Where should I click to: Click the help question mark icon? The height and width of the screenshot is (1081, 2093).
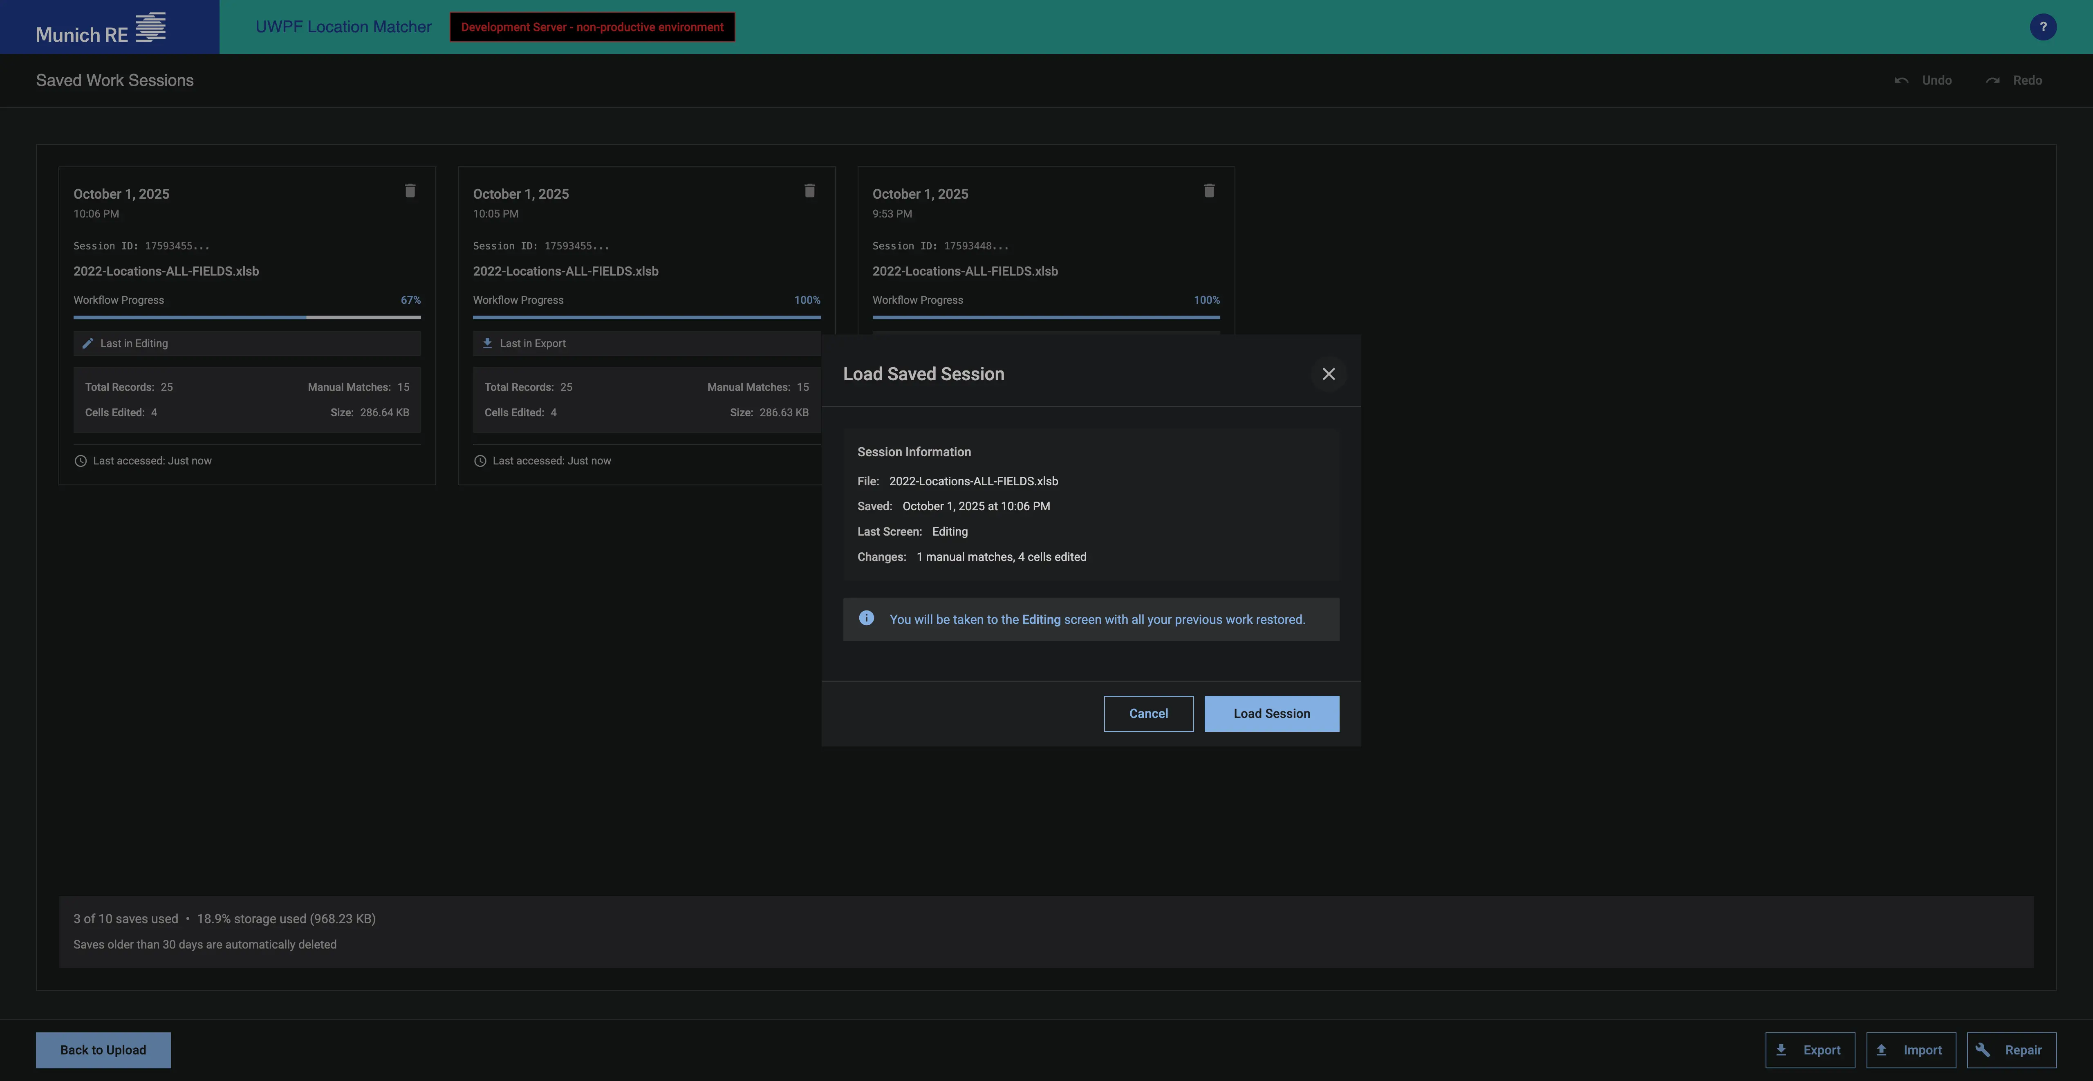click(x=2043, y=27)
